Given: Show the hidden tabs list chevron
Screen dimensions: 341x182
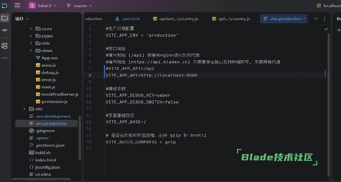Looking at the screenshot, I should tap(316, 19).
